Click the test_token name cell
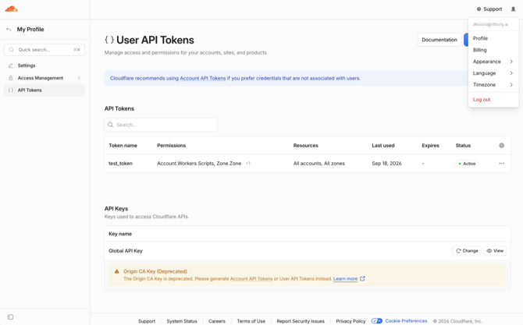 120,164
